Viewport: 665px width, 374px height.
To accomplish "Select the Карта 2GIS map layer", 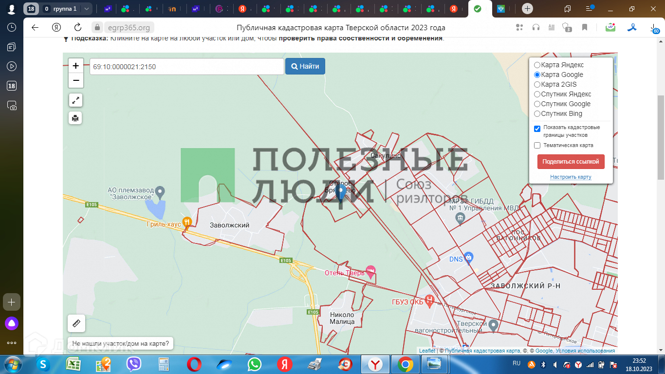I will pyautogui.click(x=537, y=84).
